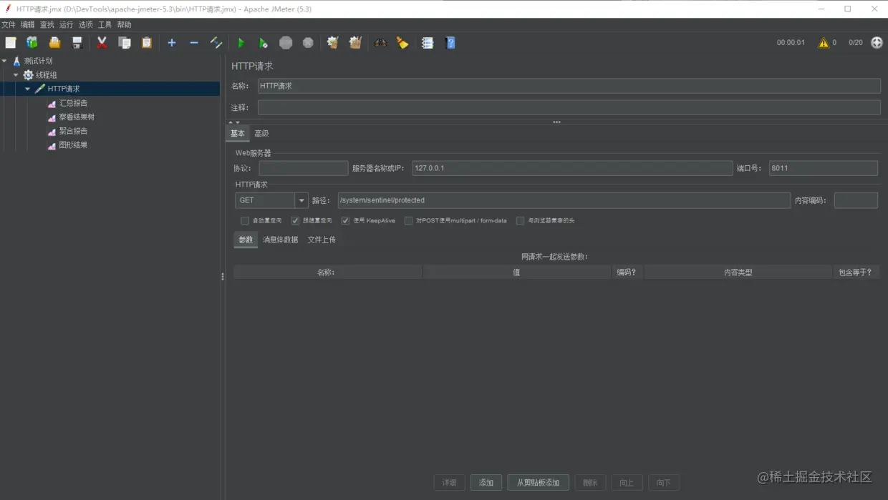The width and height of the screenshot is (888, 500).
Task: Click the 端口号 field showing 8011
Action: [824, 168]
